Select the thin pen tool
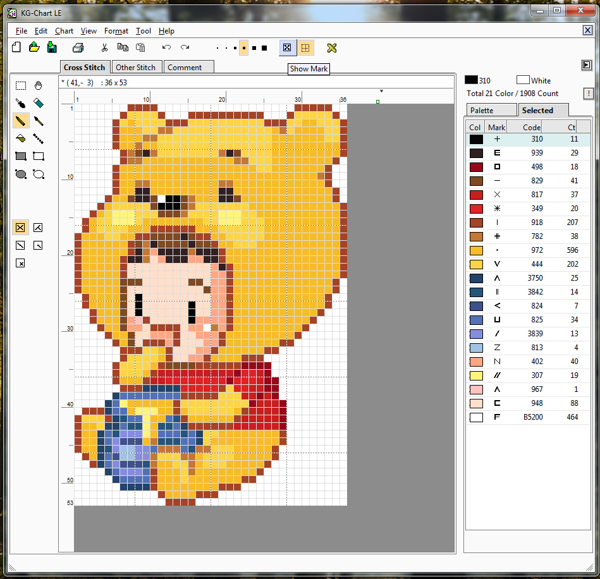 click(39, 121)
